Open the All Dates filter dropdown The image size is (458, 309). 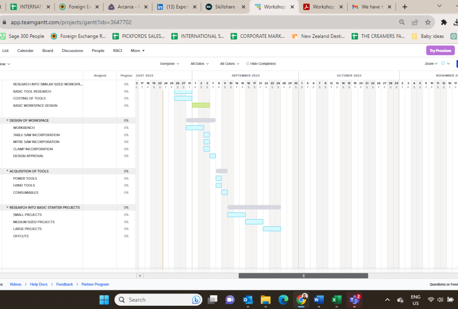click(x=199, y=64)
